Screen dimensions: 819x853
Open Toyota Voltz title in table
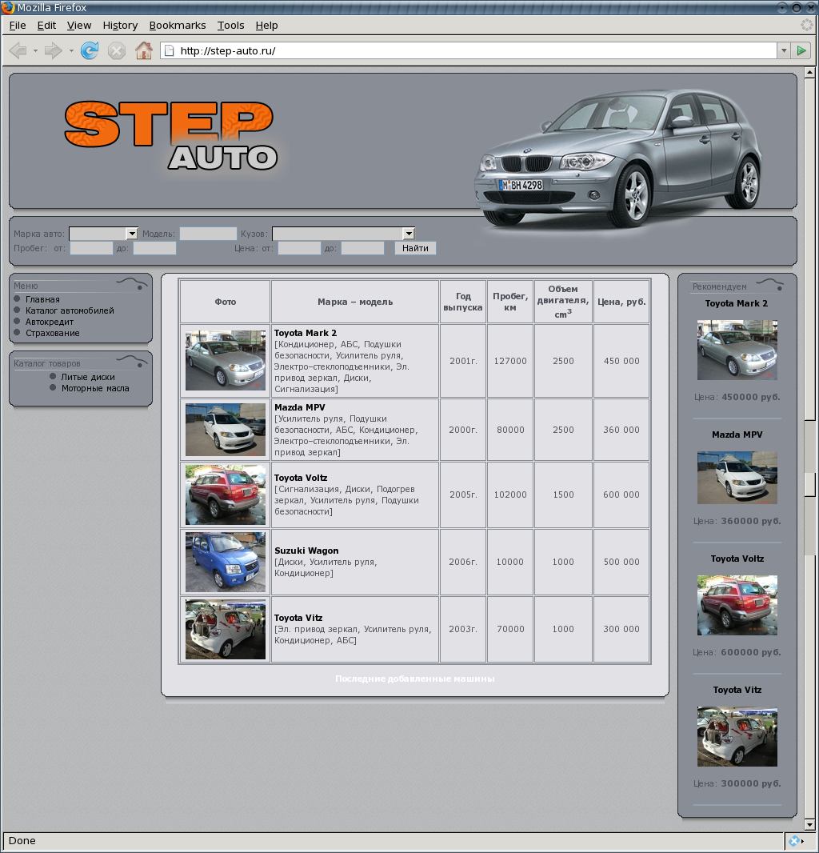301,478
